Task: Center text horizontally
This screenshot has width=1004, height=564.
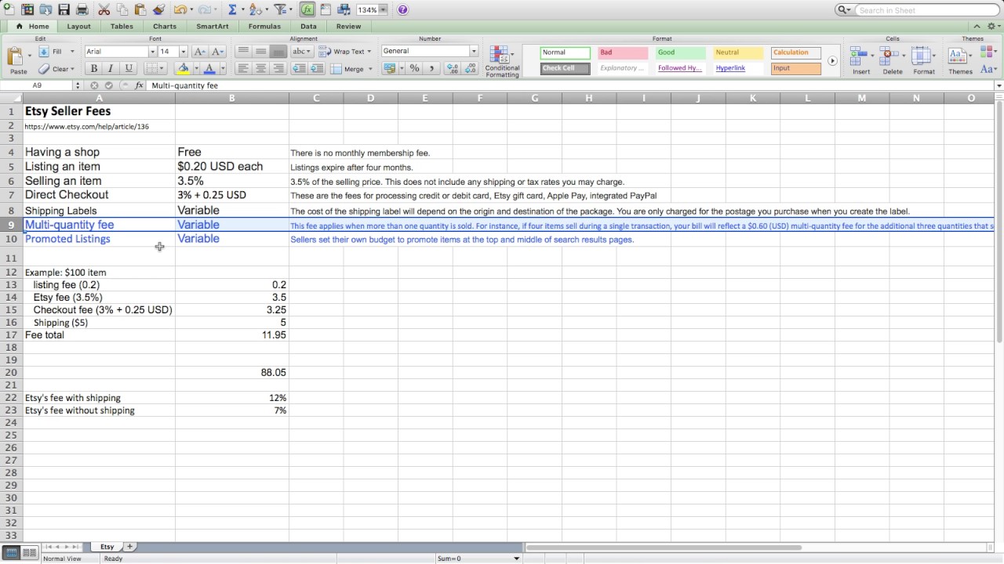Action: [x=260, y=69]
